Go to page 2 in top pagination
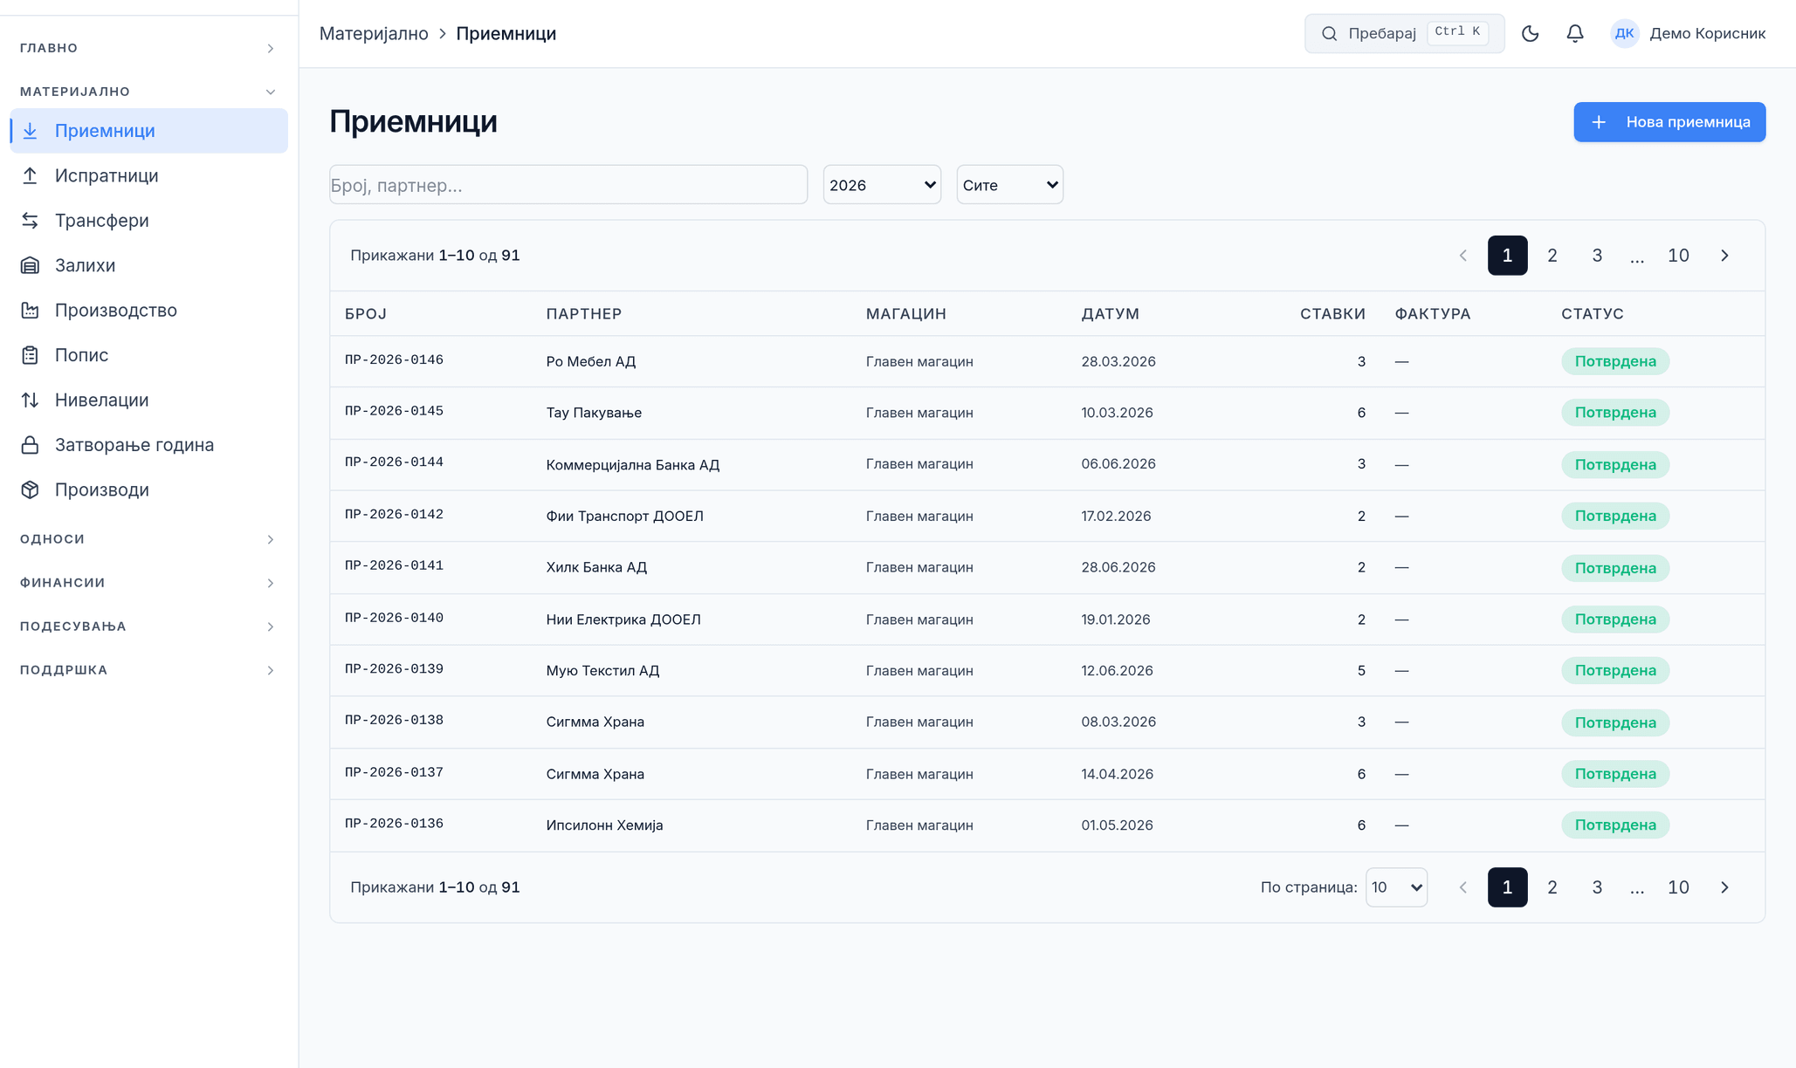The width and height of the screenshot is (1796, 1068). (x=1552, y=256)
